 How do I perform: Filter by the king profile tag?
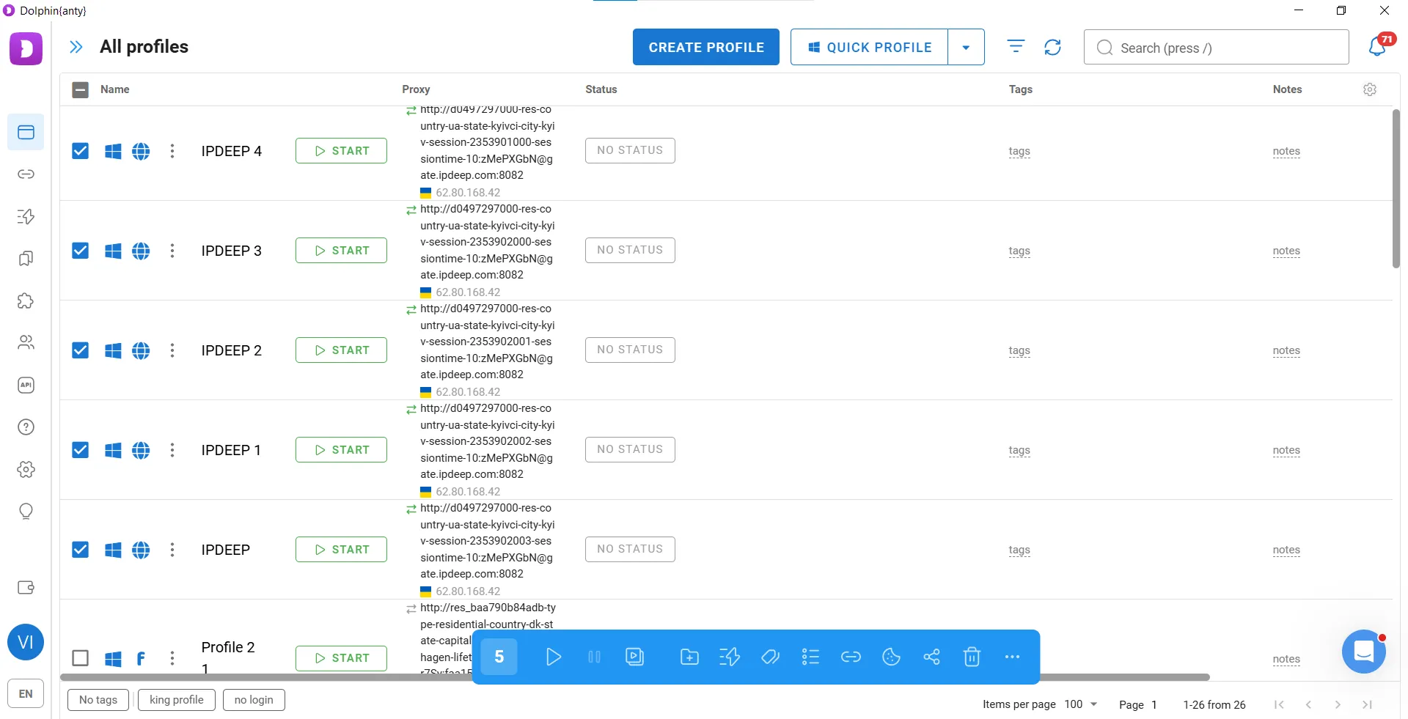tap(177, 700)
